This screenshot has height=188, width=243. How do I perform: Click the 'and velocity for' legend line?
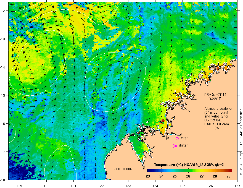(x=216, y=116)
